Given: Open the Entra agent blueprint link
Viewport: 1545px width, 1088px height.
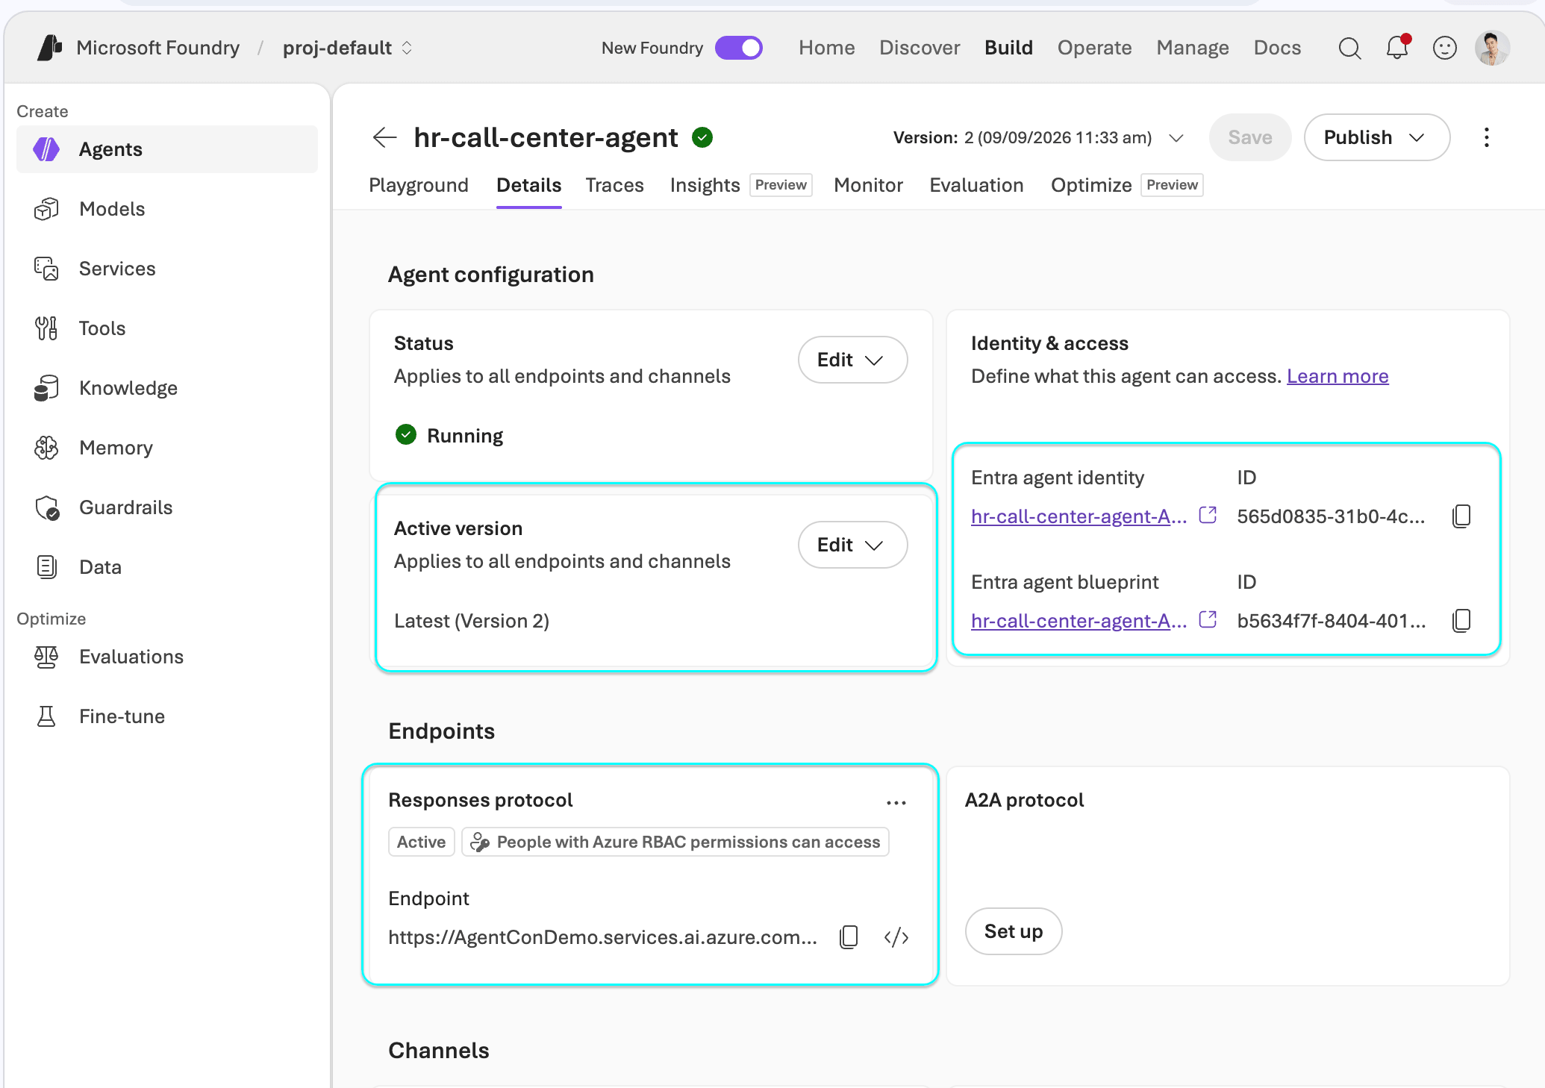Looking at the screenshot, I should click(x=1079, y=621).
